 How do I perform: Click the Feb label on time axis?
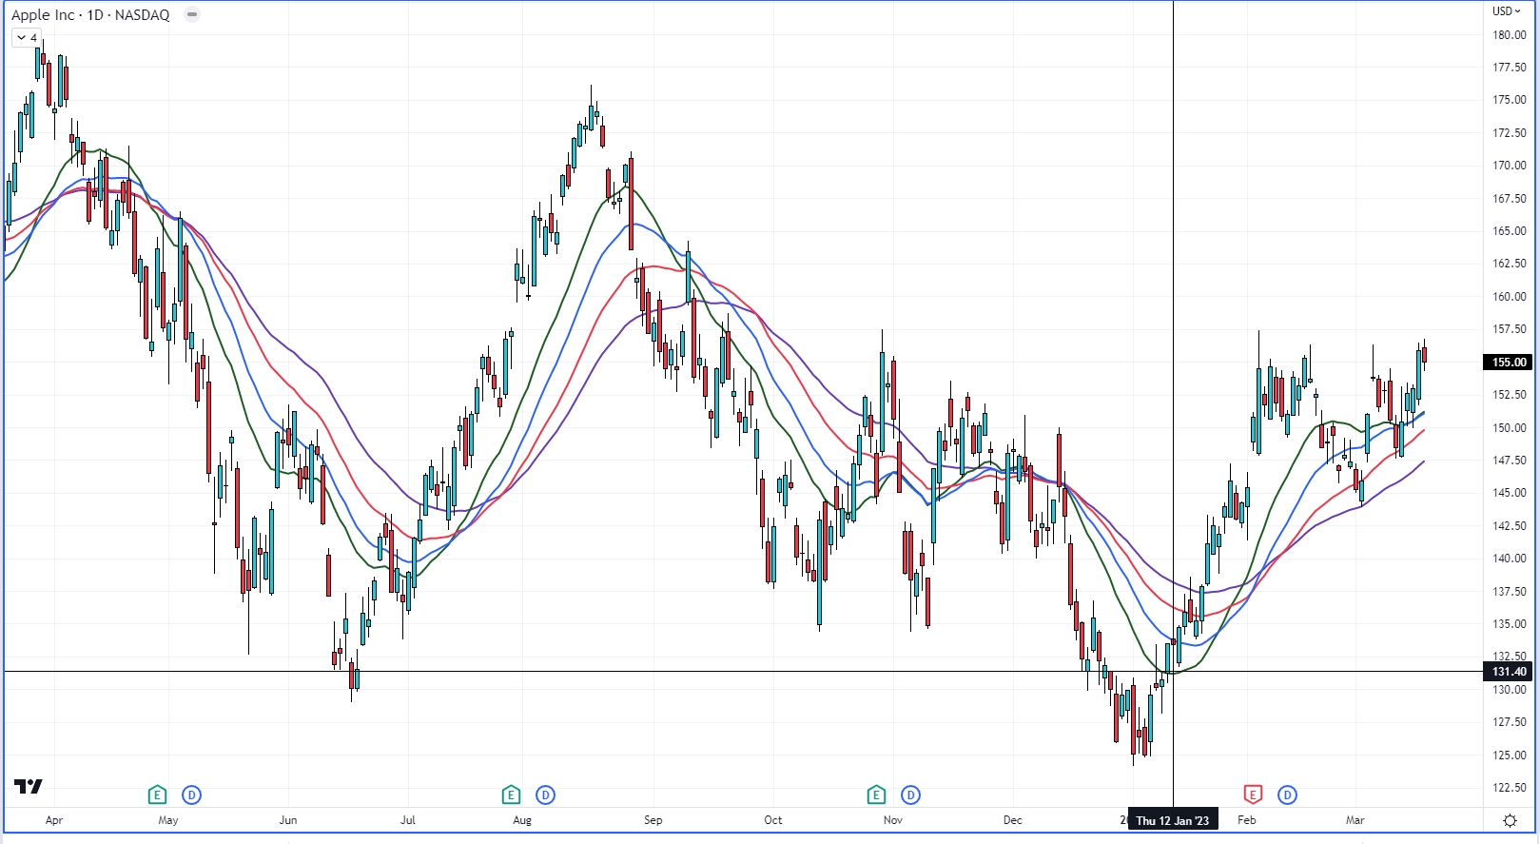(1247, 820)
